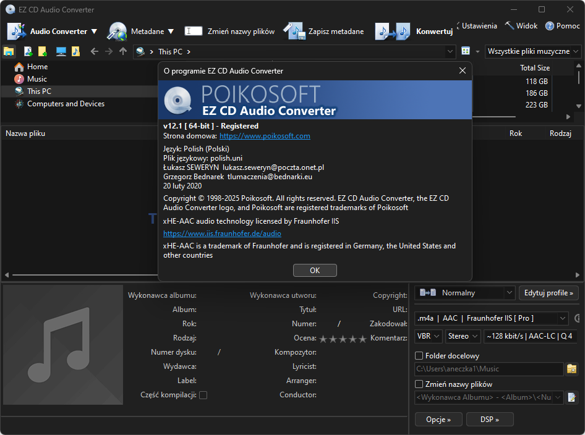Click the file list horizontal scrollbar
The image size is (585, 435).
(x=85, y=275)
